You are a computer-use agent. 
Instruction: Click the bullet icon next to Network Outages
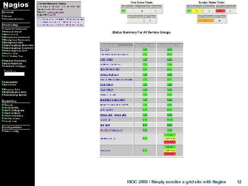click(x=3, y=66)
